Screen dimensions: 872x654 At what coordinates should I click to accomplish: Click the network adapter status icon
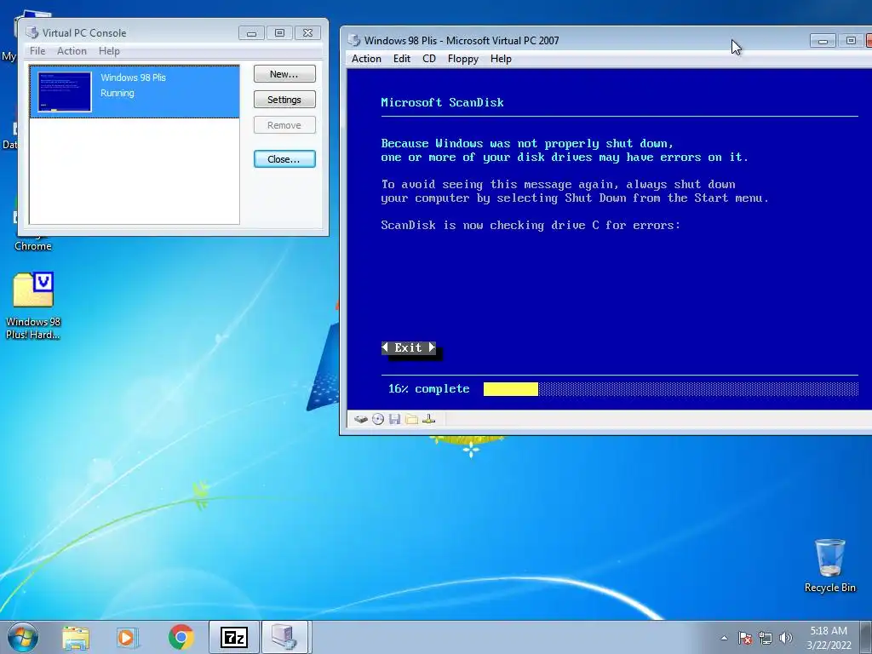tap(429, 419)
